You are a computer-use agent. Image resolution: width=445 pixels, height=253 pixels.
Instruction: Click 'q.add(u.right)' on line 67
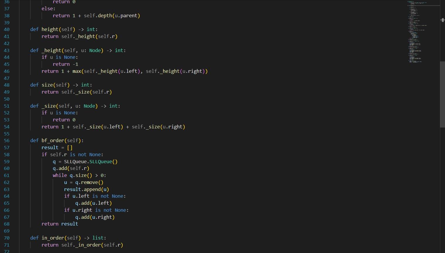tap(95, 217)
